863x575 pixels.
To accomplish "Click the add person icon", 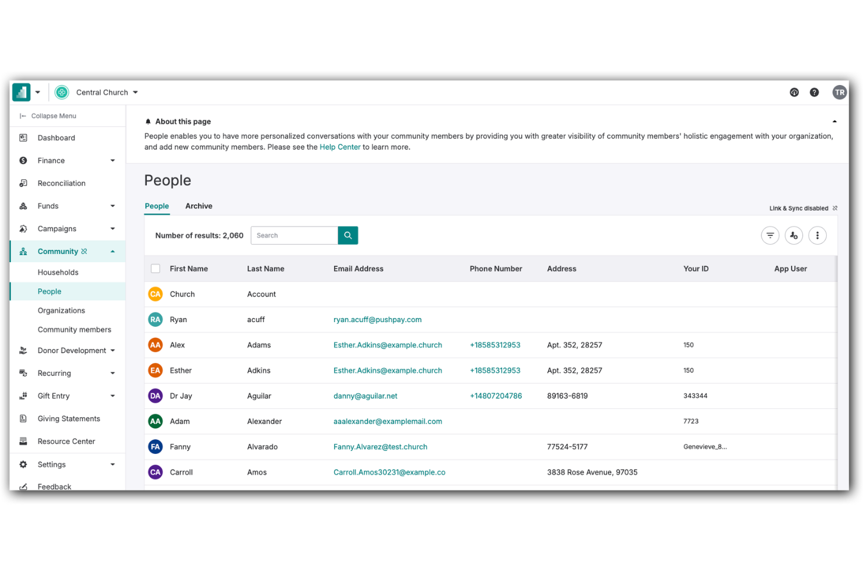I will pos(794,235).
